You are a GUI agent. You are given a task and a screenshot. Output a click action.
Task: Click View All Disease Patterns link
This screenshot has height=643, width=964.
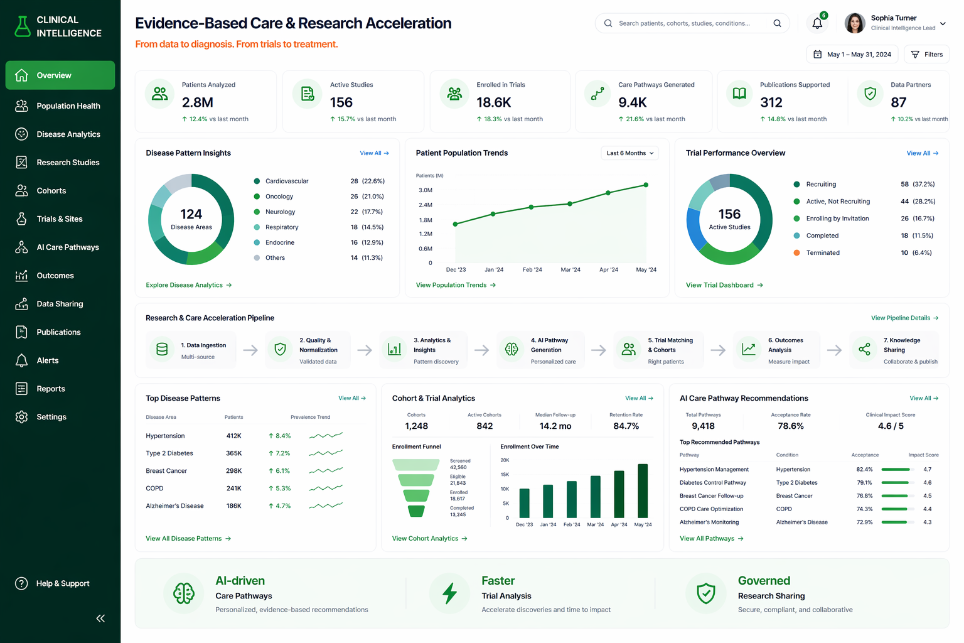pyautogui.click(x=188, y=539)
